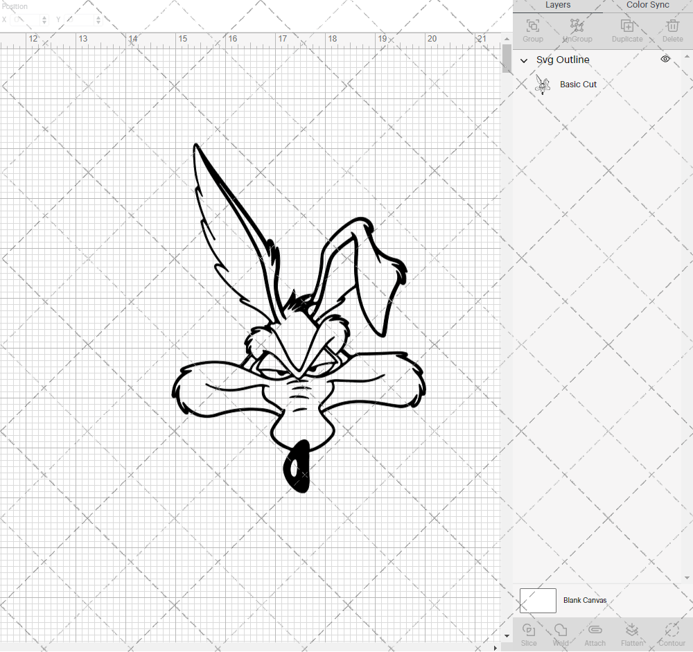
Task: Open the X position stepper up arrow
Action: click(x=44, y=17)
